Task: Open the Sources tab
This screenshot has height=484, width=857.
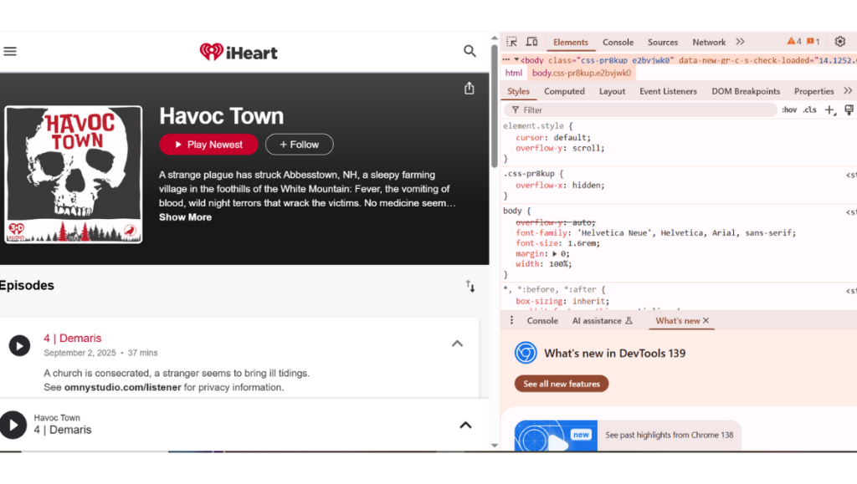Action: coord(663,42)
